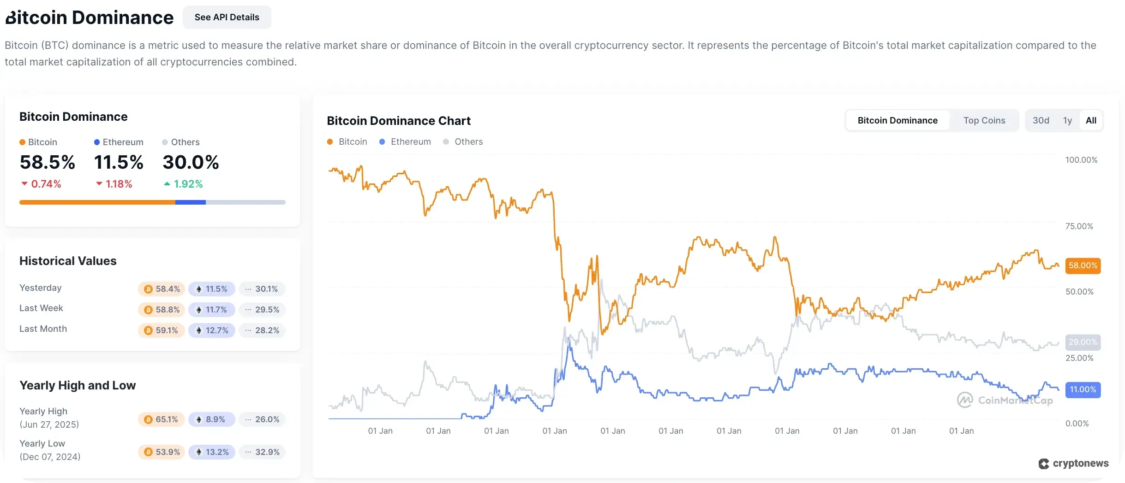Viewport: 1125px width, 483px height.
Task: Click the Bitcoin icon next to Yearly High 65.1%
Action: click(x=148, y=419)
